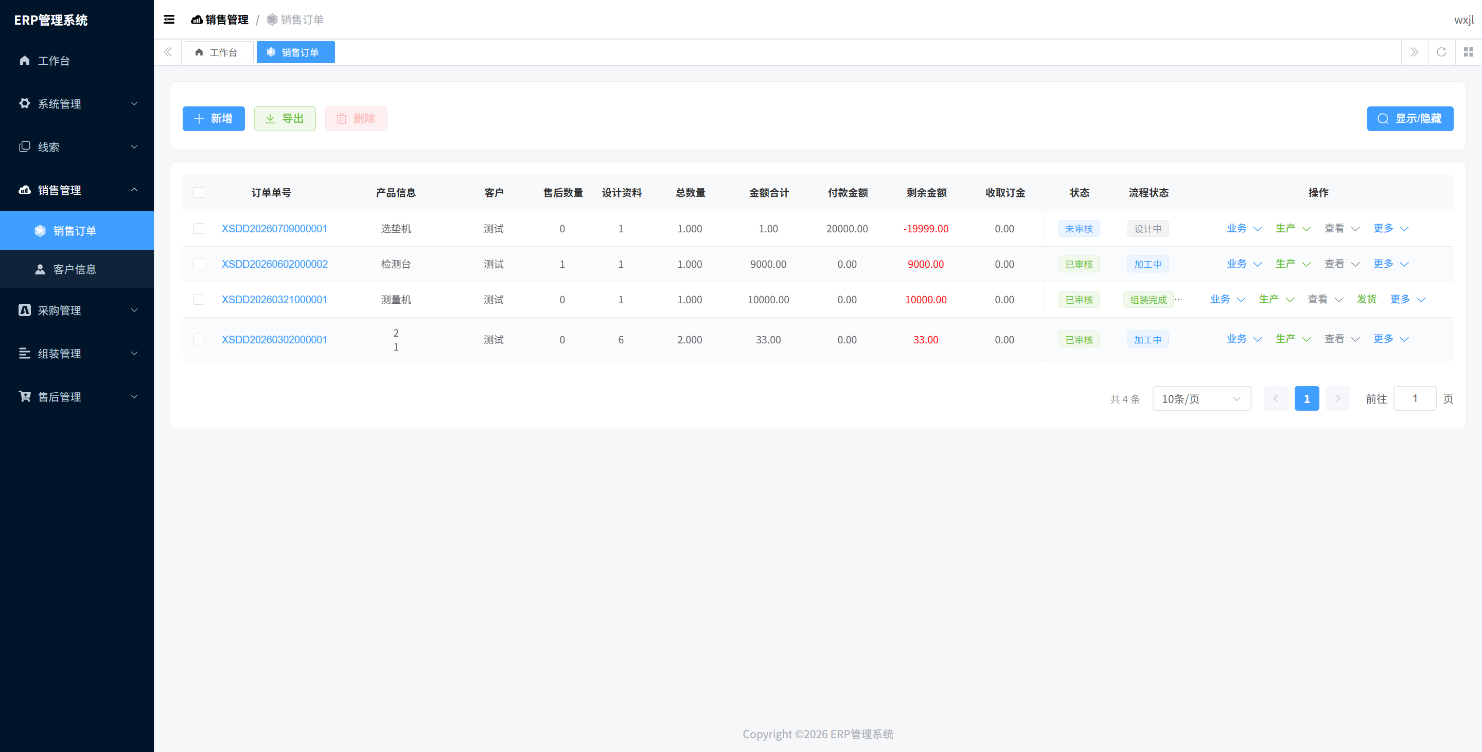Click the refresh icon in the tab bar
Image resolution: width=1482 pixels, height=752 pixels.
(x=1441, y=52)
